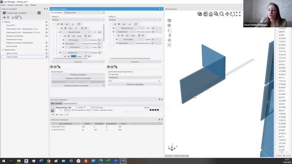Open Set B 'Фильтр' dropdown
This screenshot has height=164, width=292.
(133, 20)
